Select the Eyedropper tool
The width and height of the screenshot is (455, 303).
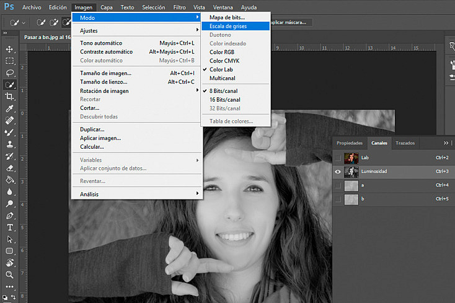(9, 108)
